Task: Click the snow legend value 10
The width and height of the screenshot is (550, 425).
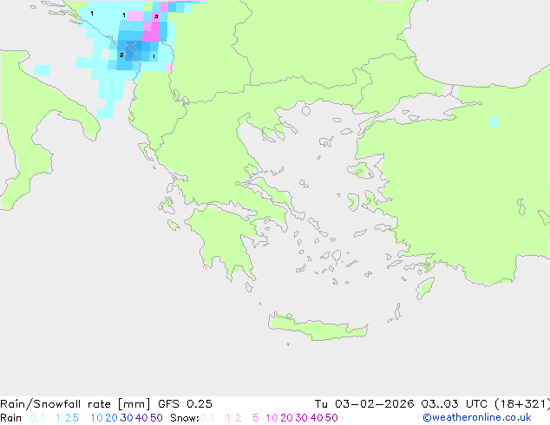Action: [272, 418]
